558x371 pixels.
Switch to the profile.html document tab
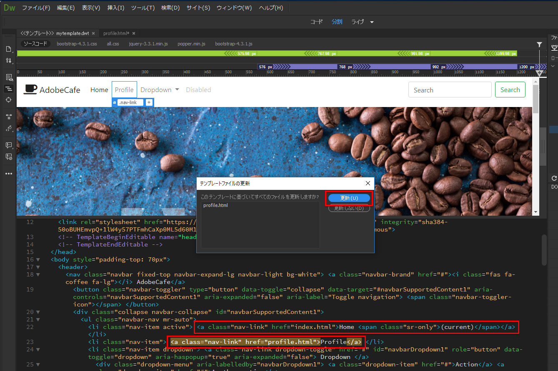pos(116,33)
